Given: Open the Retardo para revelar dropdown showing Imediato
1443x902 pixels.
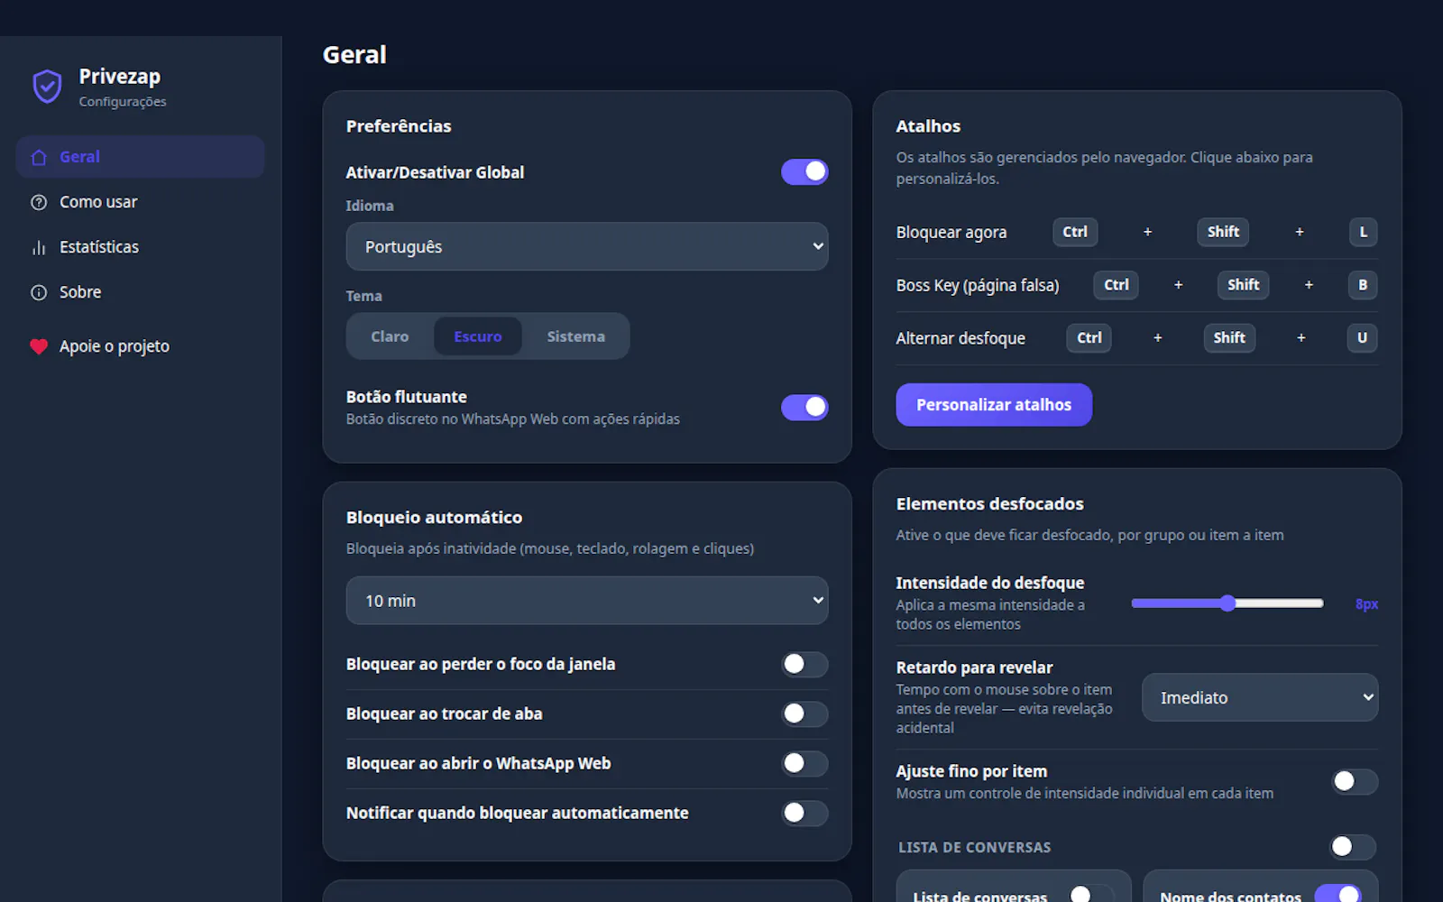Looking at the screenshot, I should 1260,697.
